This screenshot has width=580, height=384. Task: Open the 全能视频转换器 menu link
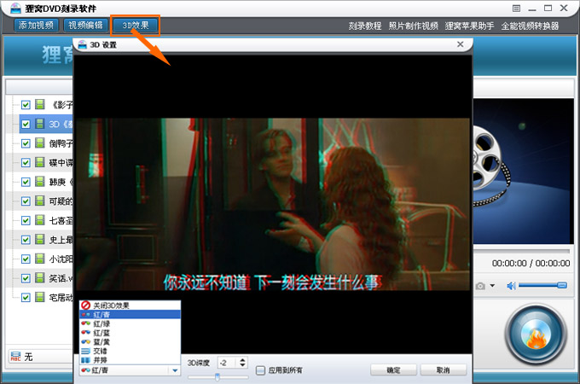point(530,26)
